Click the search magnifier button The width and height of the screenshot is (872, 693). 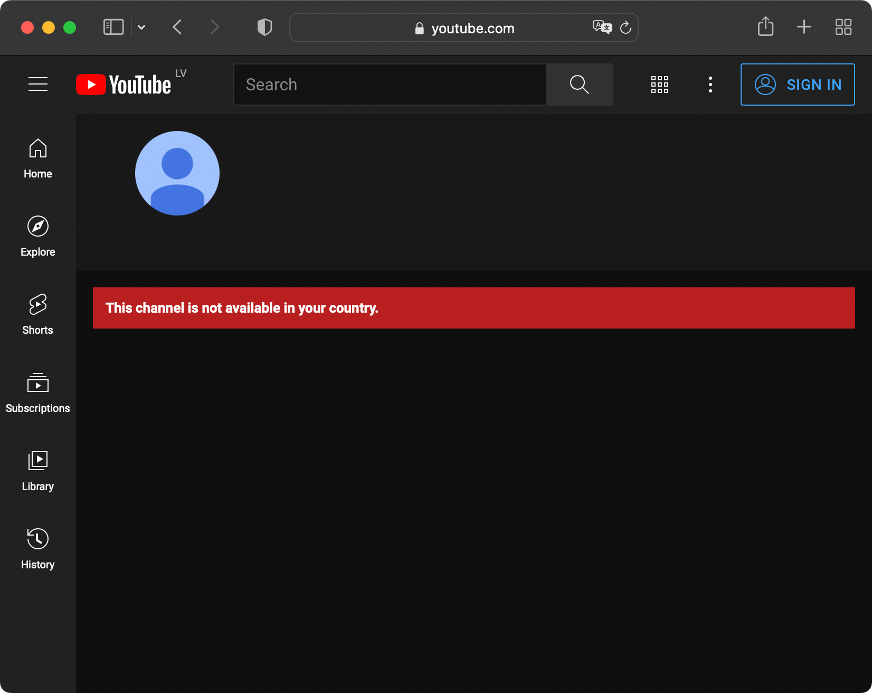click(579, 85)
